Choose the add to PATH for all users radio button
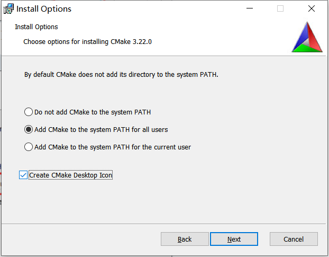Image resolution: width=329 pixels, height=257 pixels. (29, 129)
